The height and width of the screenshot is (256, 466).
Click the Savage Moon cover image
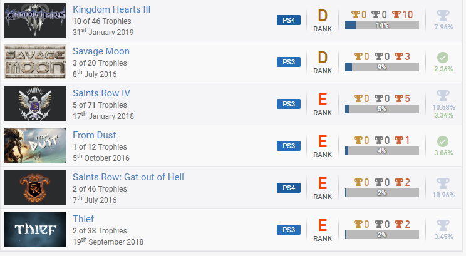click(34, 62)
